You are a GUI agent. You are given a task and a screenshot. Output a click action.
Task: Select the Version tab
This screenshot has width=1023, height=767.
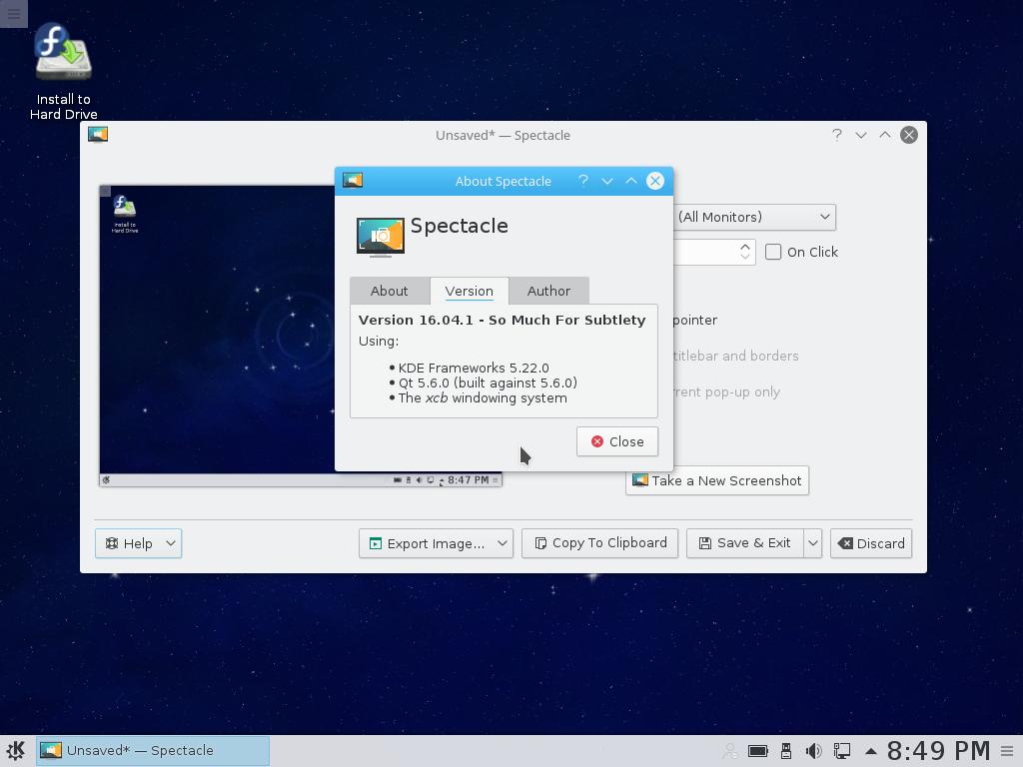pos(470,291)
